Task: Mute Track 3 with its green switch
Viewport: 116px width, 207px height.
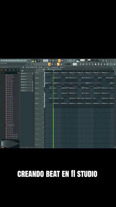Action: pyautogui.click(x=43, y=87)
